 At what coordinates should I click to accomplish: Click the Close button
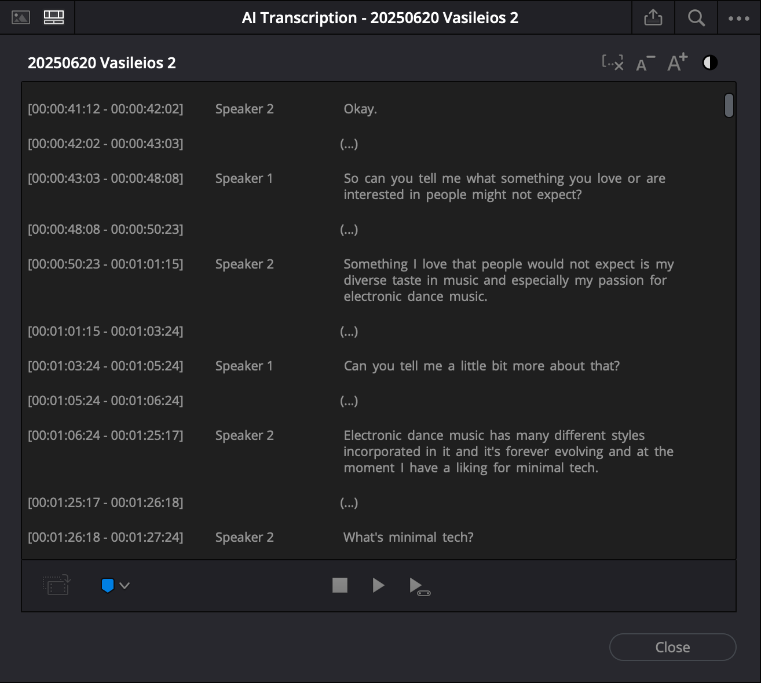[x=672, y=647]
